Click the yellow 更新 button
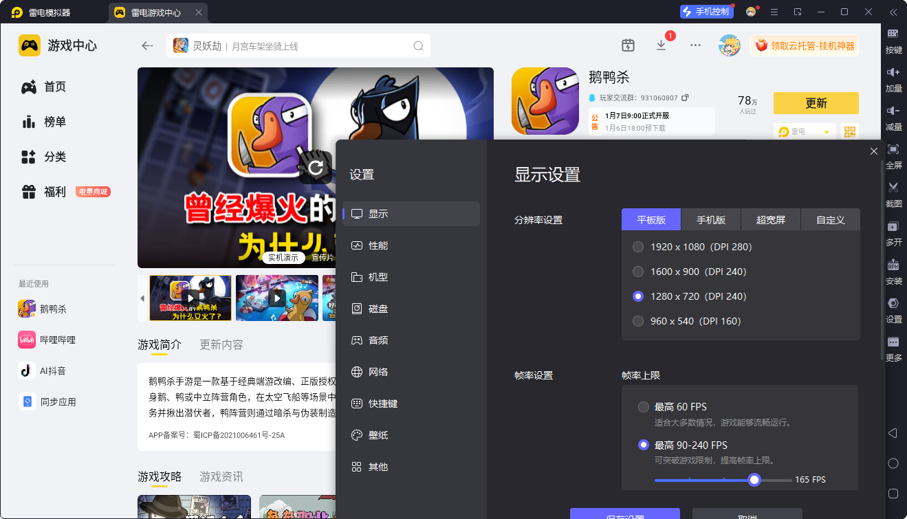Screen dimensions: 907x519 [816, 103]
